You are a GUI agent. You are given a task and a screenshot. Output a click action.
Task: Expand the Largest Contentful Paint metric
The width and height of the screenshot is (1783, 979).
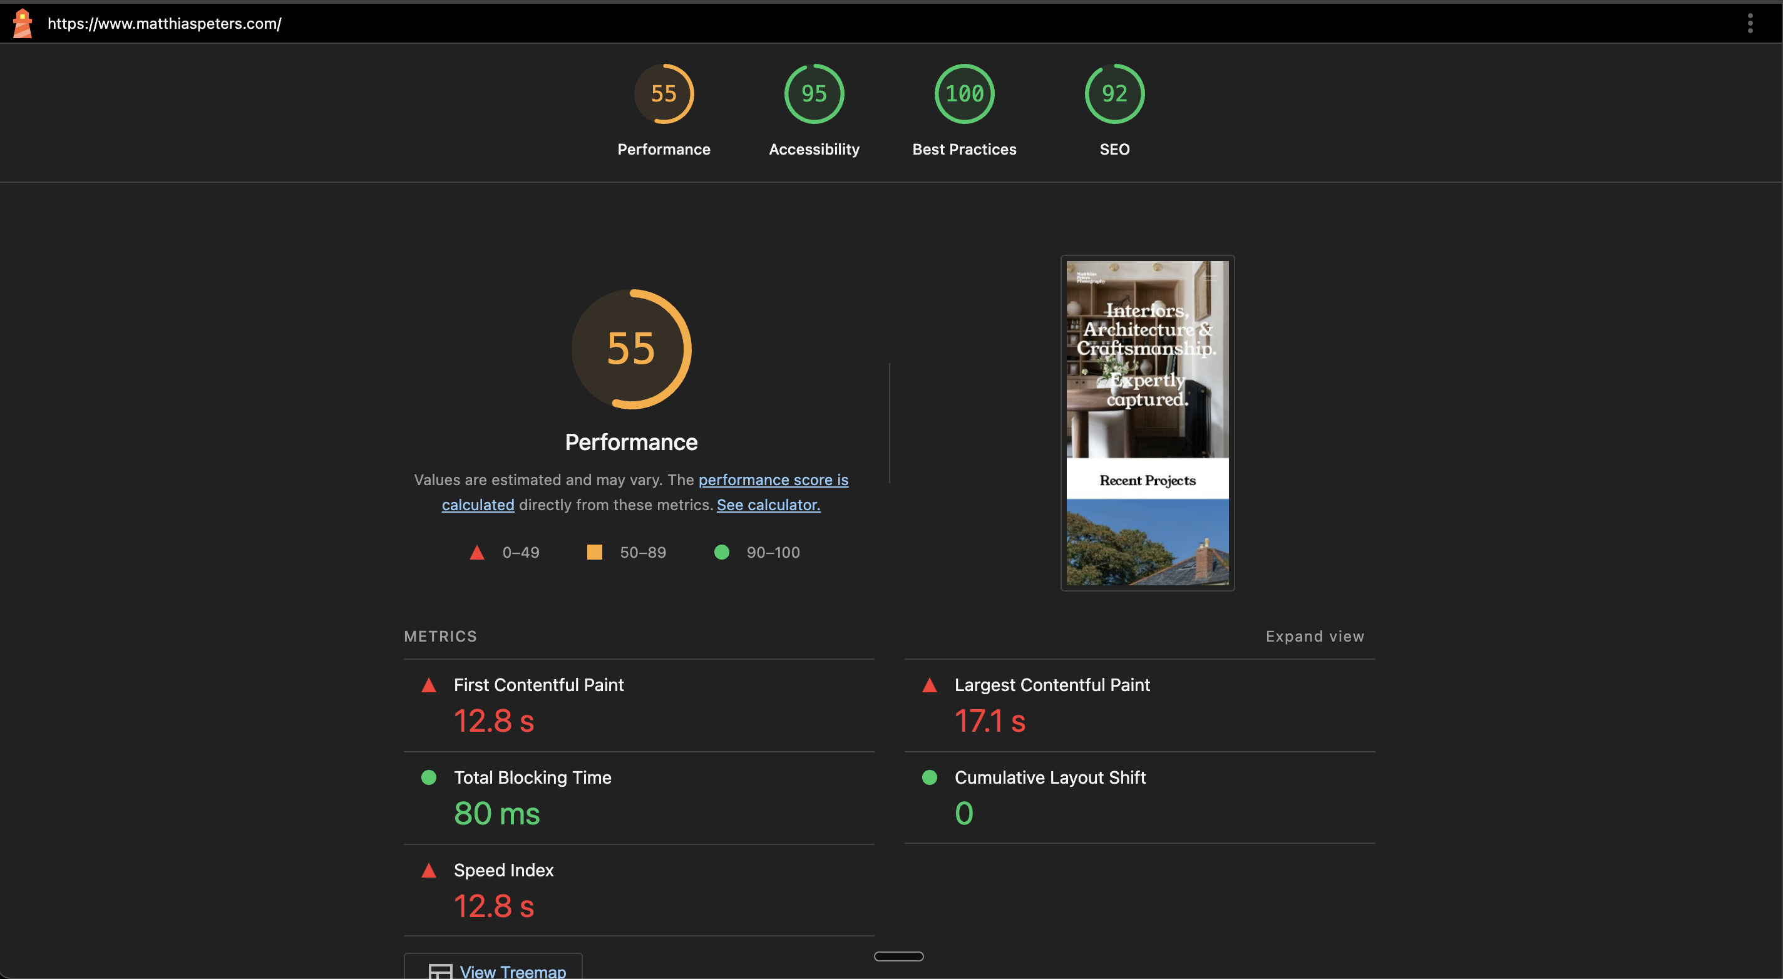tap(1051, 685)
